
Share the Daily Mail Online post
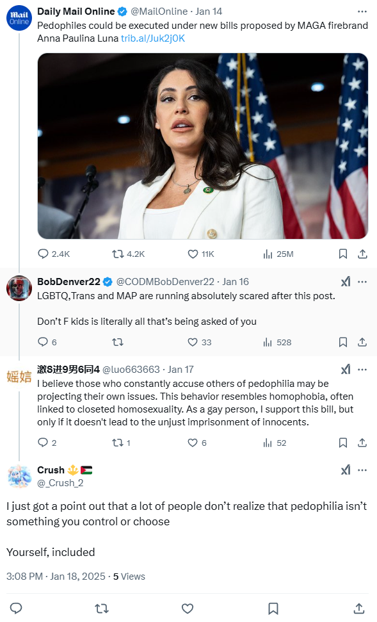pyautogui.click(x=362, y=254)
